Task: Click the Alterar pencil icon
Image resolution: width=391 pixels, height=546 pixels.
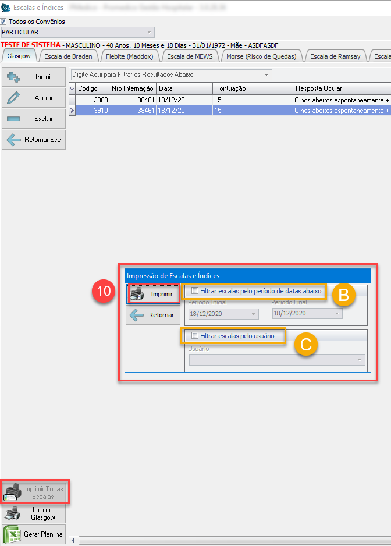Action: (13, 98)
